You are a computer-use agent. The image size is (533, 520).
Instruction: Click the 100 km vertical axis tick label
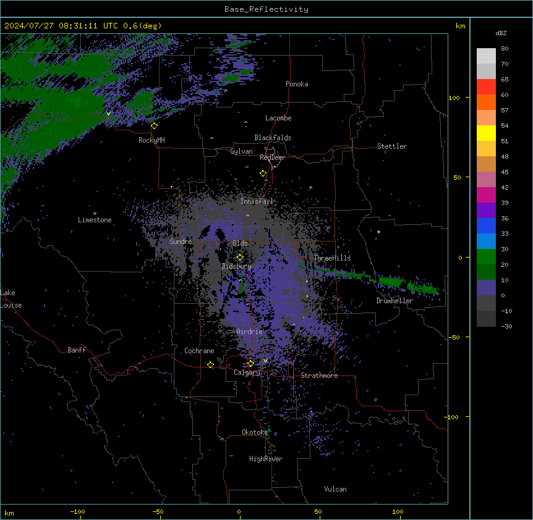point(454,98)
